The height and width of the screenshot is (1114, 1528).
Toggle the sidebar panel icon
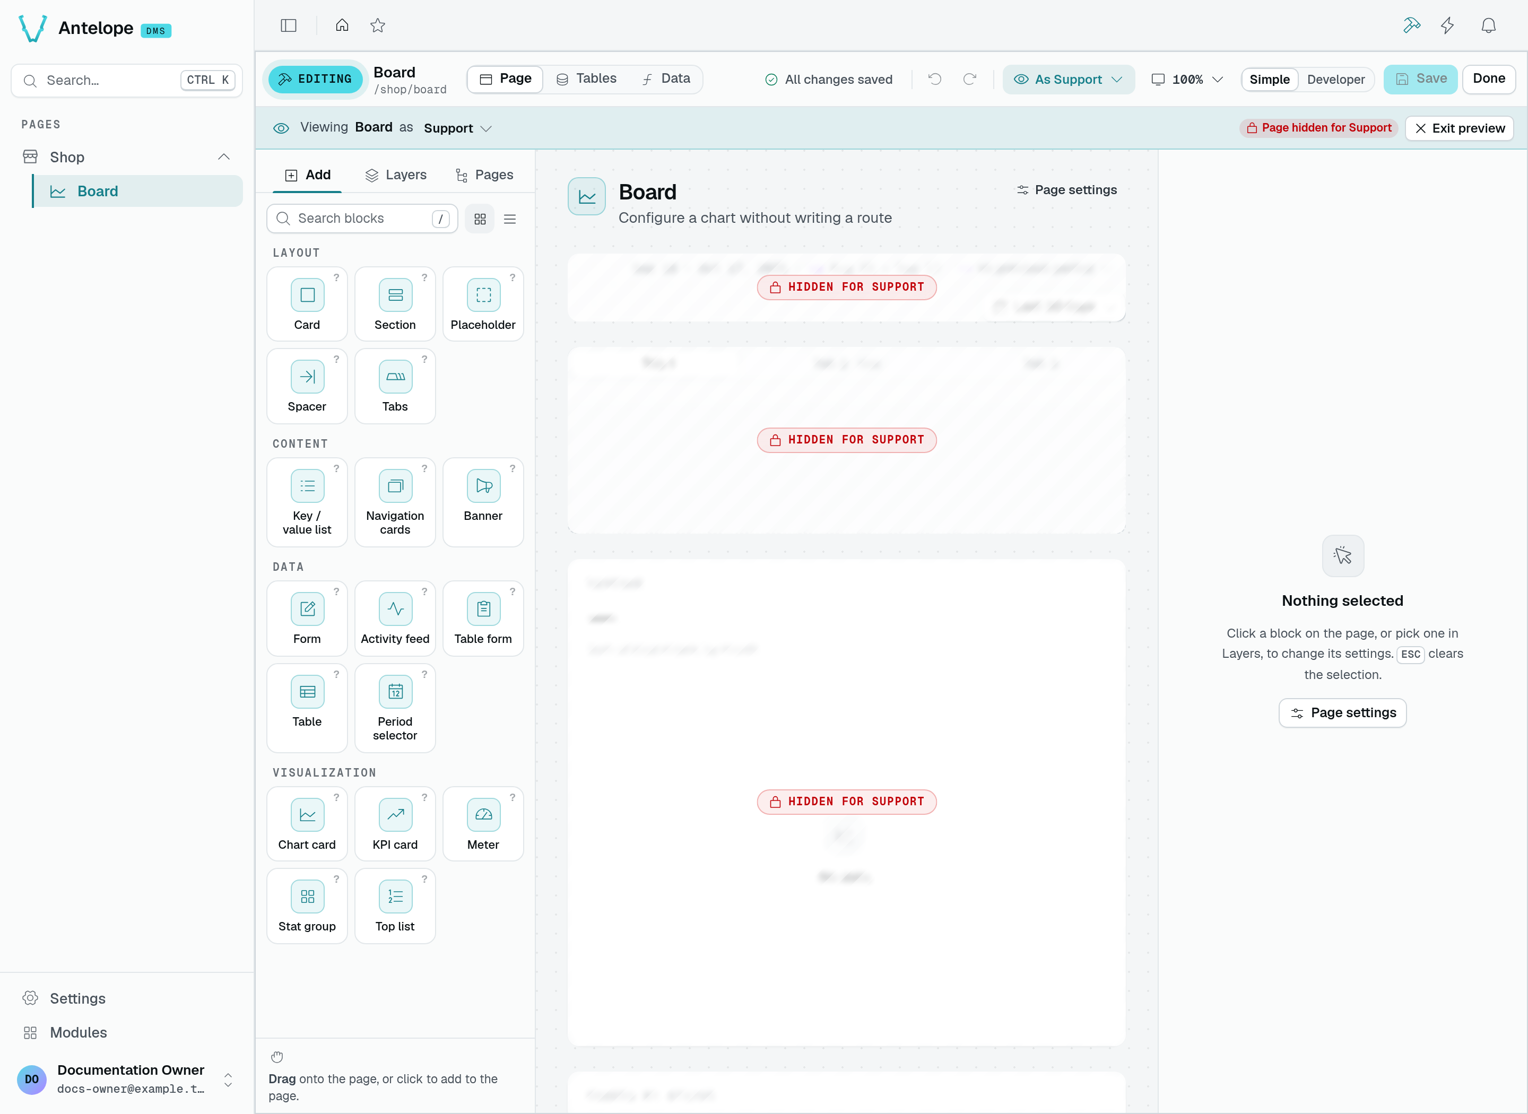pos(289,25)
